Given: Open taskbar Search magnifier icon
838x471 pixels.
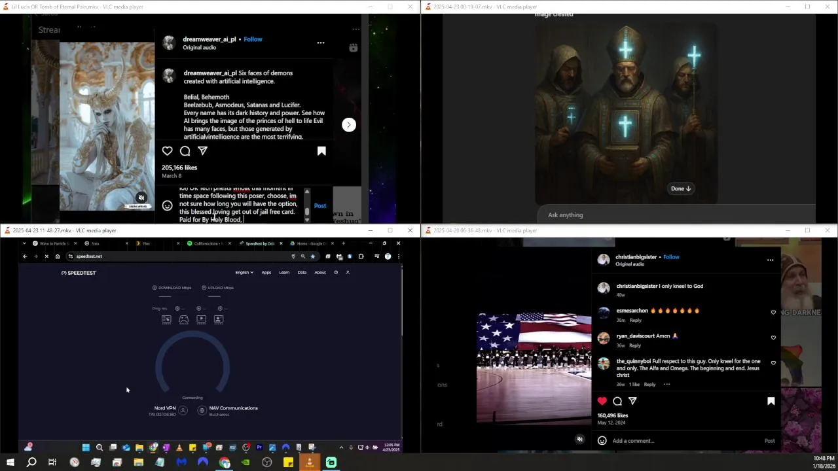Looking at the screenshot, I should [31, 462].
